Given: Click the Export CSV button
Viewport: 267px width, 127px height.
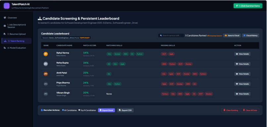Looking at the screenshot, I should (125, 110).
